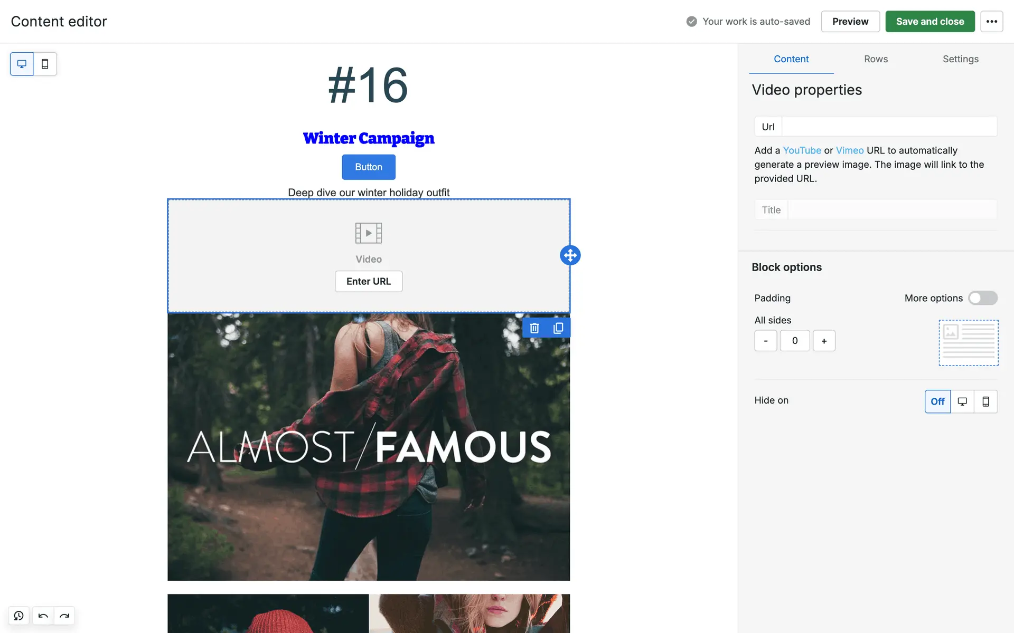1014x633 pixels.
Task: Click the Preview button
Action: (x=850, y=22)
